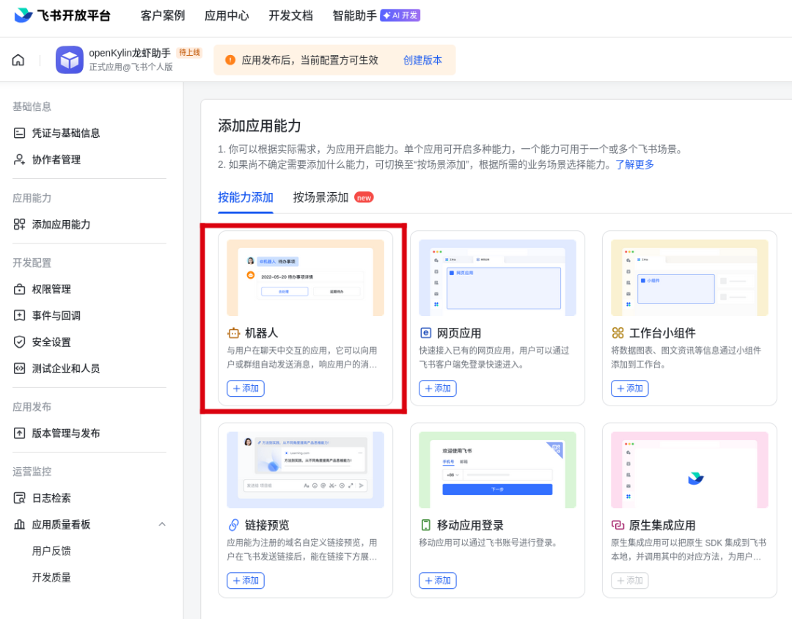Viewport: 792px width, 619px height.
Task: Select the 按能力添加 tab
Action: coord(246,197)
